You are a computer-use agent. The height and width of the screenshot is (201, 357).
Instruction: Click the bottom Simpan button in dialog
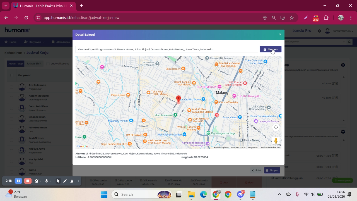coord(272,170)
